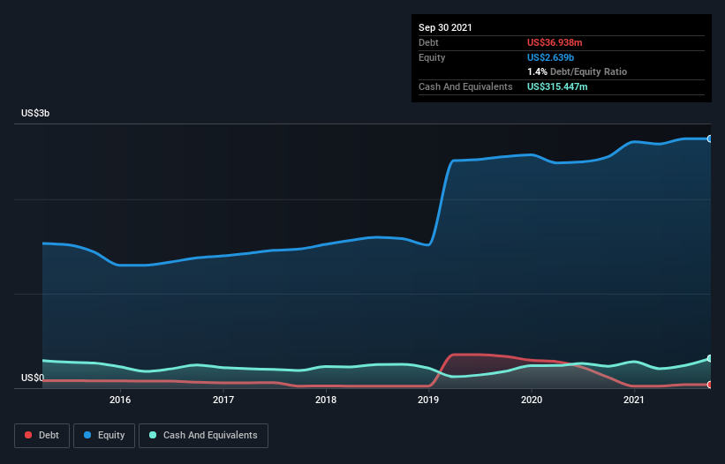Image resolution: width=725 pixels, height=464 pixels.
Task: Click the Sep 30 2021 tooltip date
Action: pyautogui.click(x=445, y=27)
